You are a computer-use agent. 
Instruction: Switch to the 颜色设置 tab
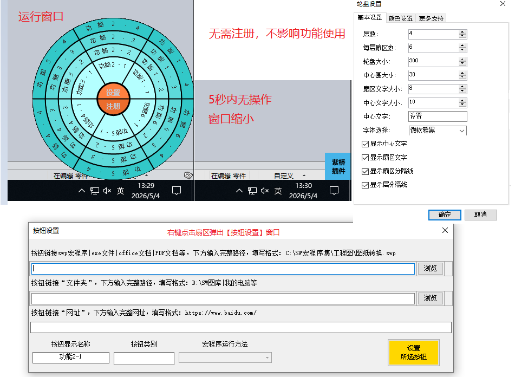point(400,18)
